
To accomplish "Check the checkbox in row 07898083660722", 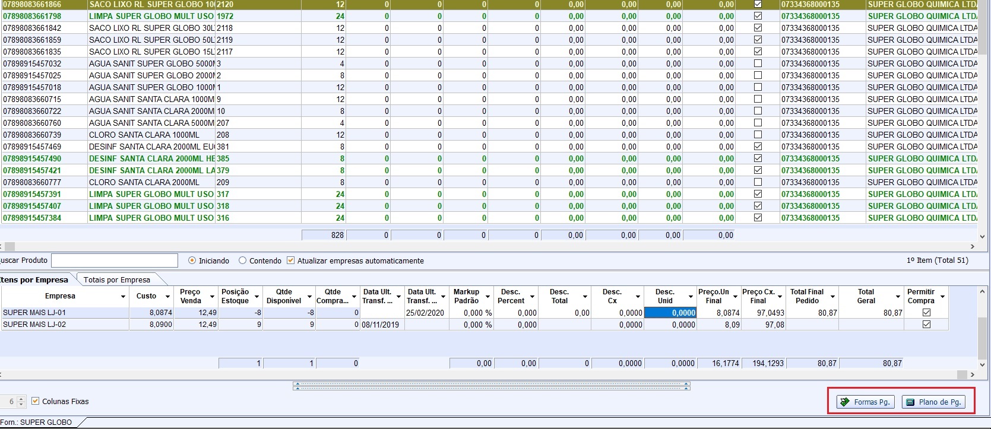I will (x=758, y=111).
